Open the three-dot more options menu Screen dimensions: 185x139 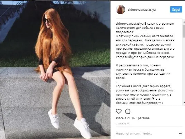coord(180,133)
